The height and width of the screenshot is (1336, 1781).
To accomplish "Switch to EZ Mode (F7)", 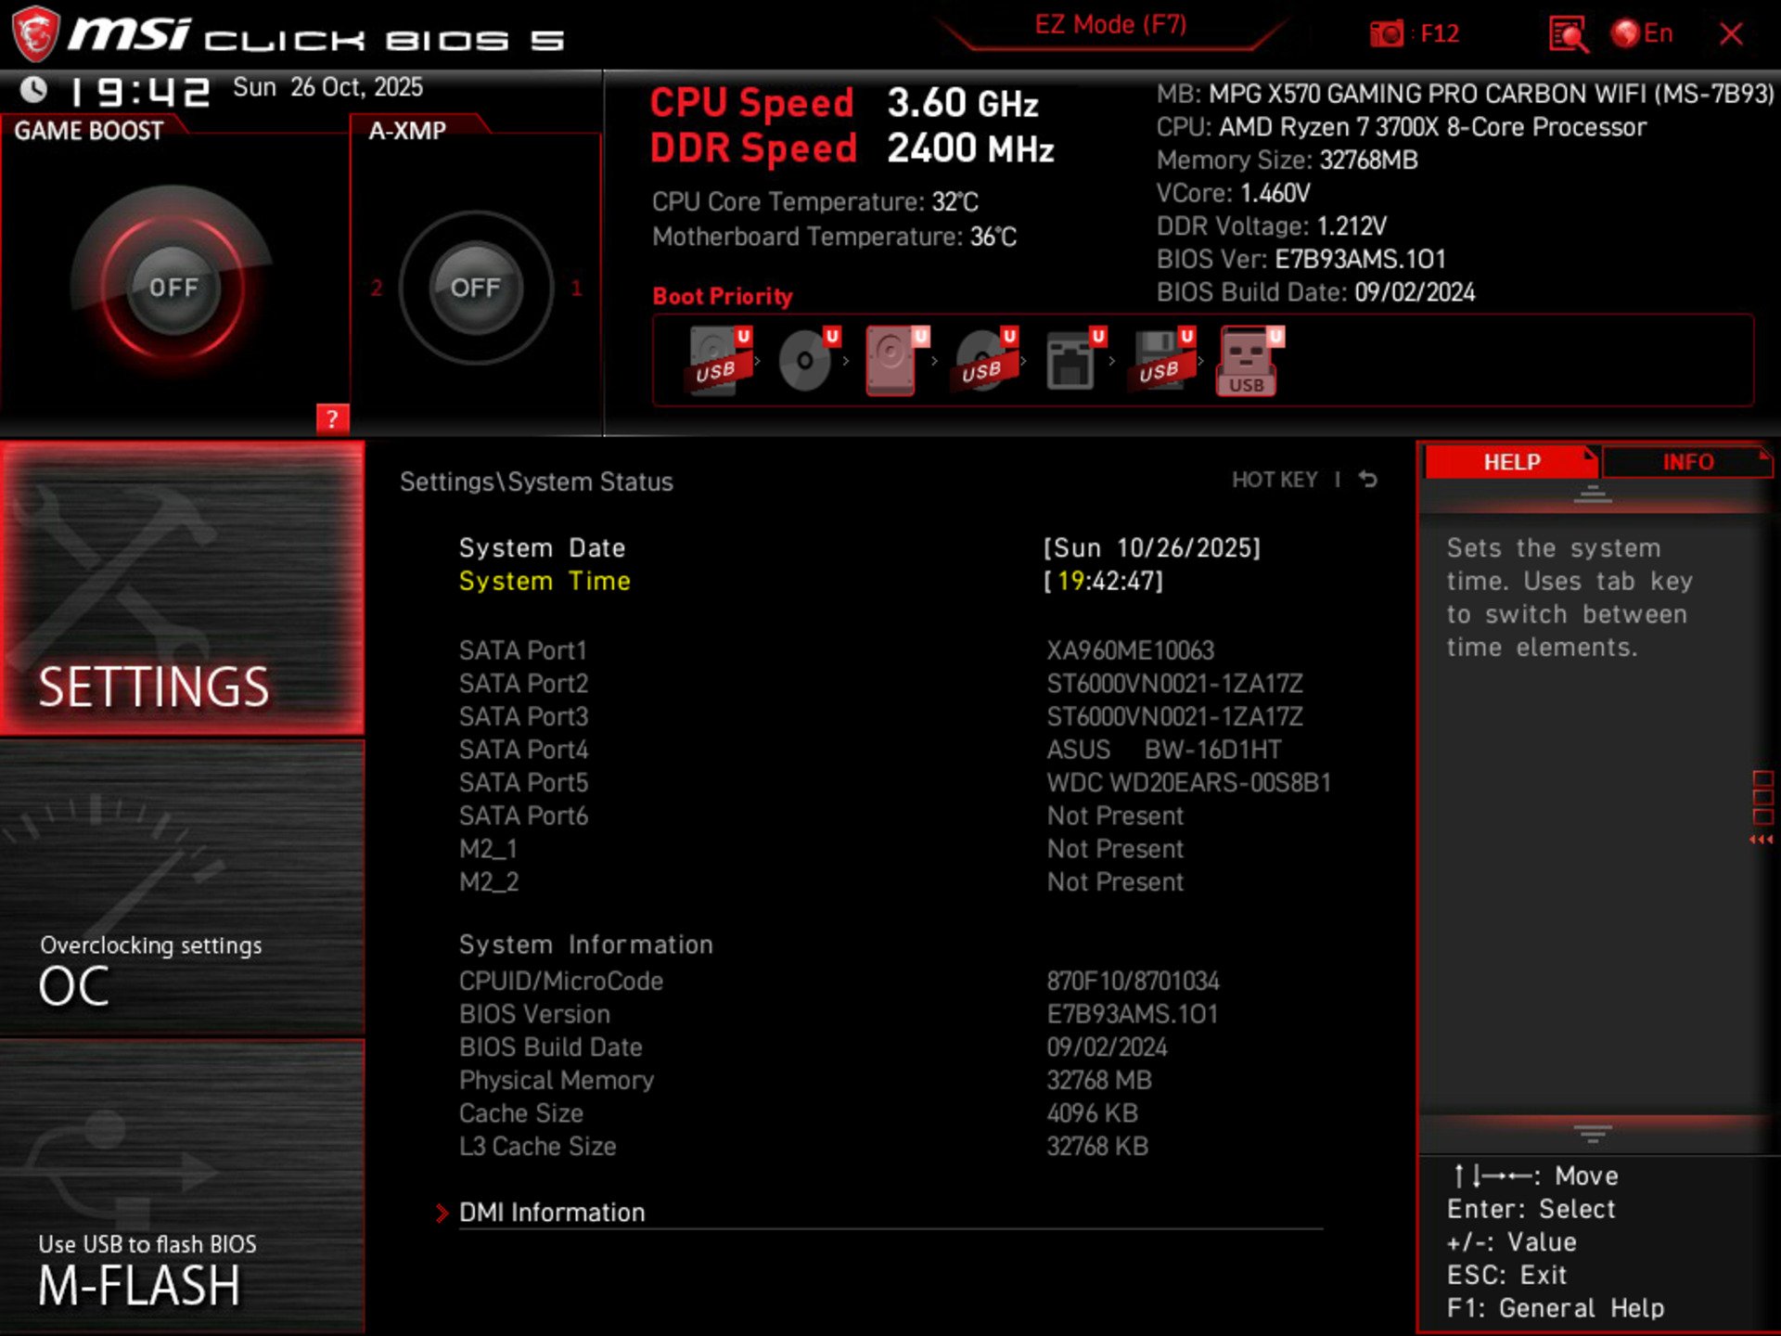I will 1111,24.
